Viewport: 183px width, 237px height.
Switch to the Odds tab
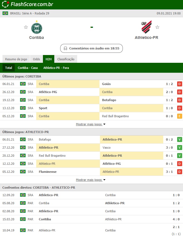[36, 59]
